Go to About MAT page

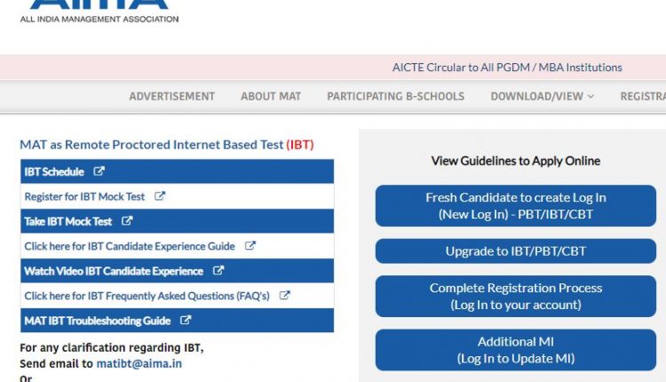[271, 97]
